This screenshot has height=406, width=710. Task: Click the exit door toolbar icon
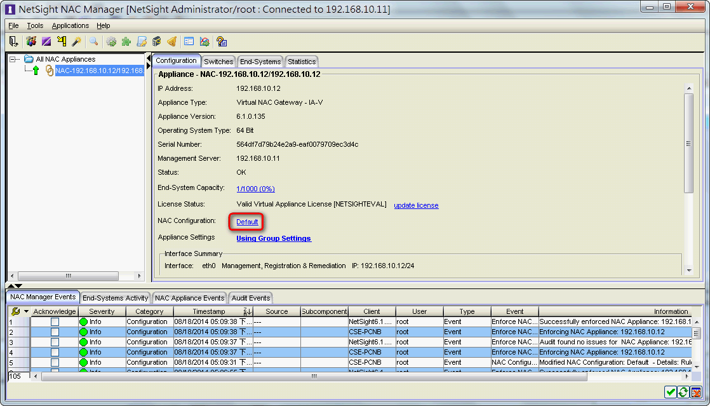click(x=13, y=42)
